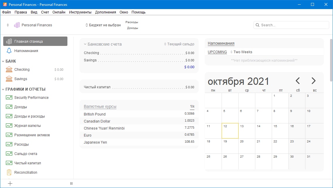The image size is (333, 188).
Task: Click the Checking bank building icon
Action: tap(9, 70)
